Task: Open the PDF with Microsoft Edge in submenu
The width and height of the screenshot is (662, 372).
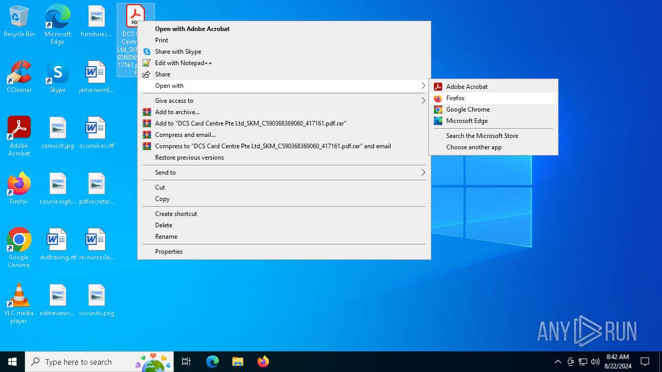Action: 493,121
